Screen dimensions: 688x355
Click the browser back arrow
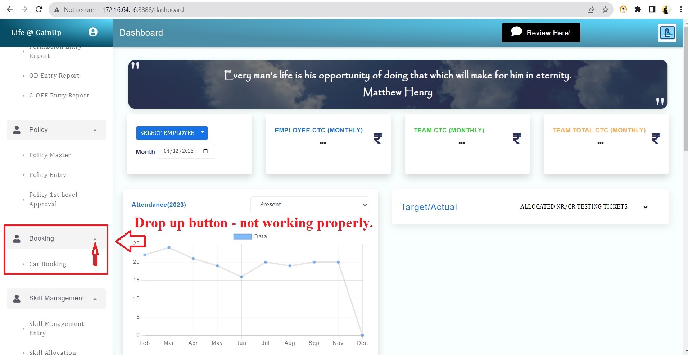tap(10, 9)
